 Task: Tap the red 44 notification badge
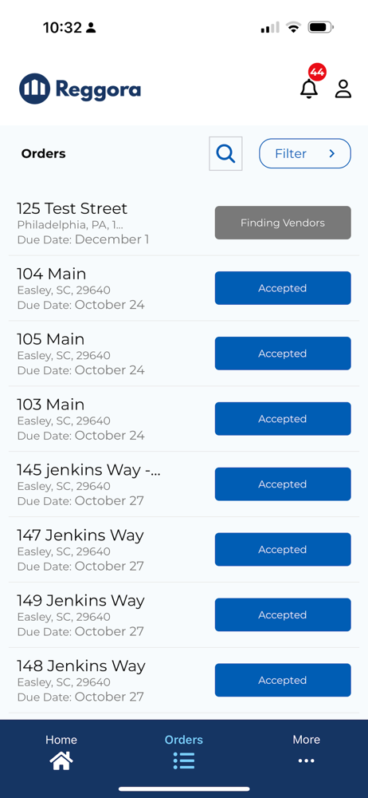click(317, 73)
